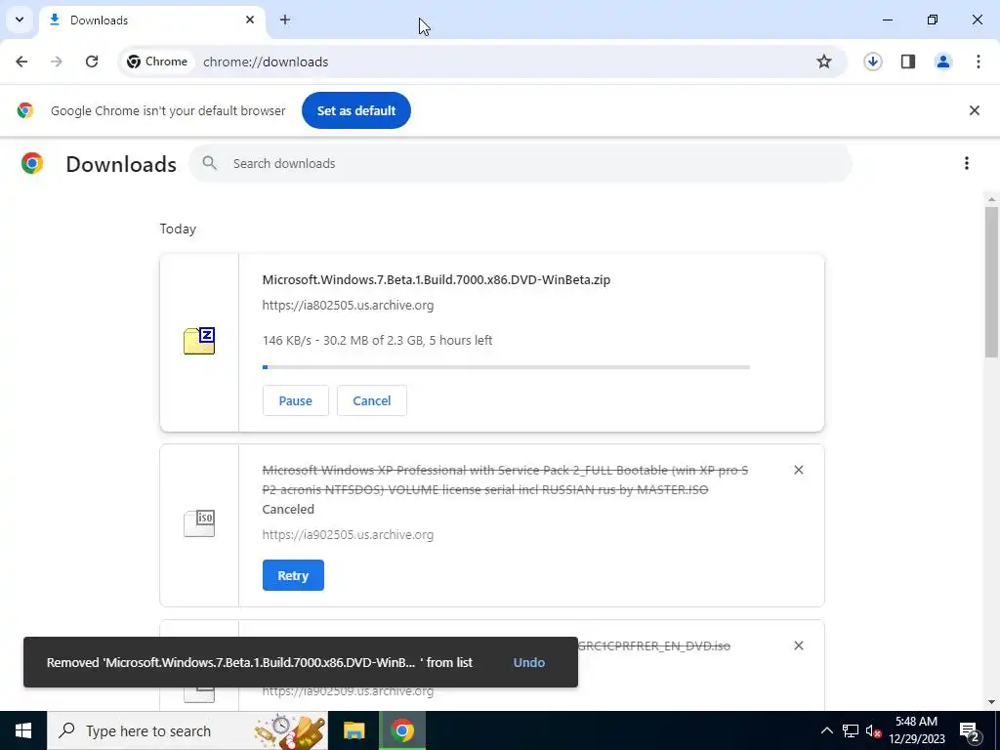1000x750 pixels.
Task: Click the iso file icon for Windows XP
Action: (199, 523)
